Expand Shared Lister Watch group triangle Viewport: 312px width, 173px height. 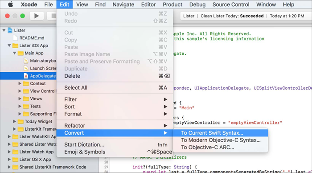click(x=9, y=144)
